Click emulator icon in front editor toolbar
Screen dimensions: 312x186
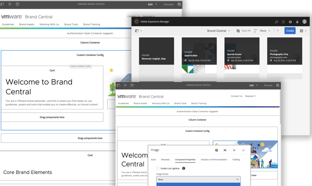(x=132, y=85)
